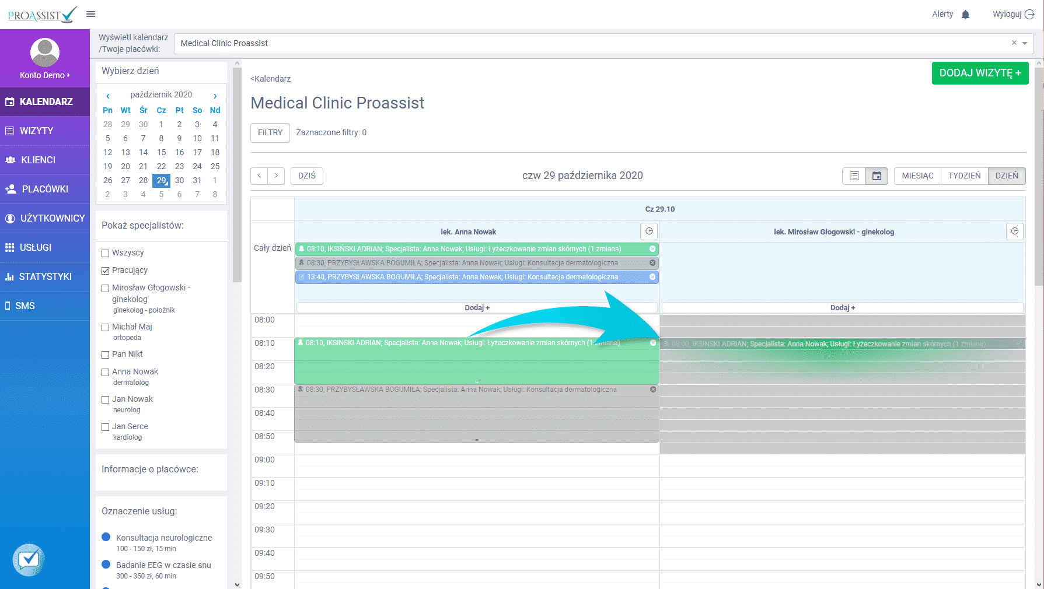
Task: Switch to calendar grid view icon
Action: (x=877, y=176)
